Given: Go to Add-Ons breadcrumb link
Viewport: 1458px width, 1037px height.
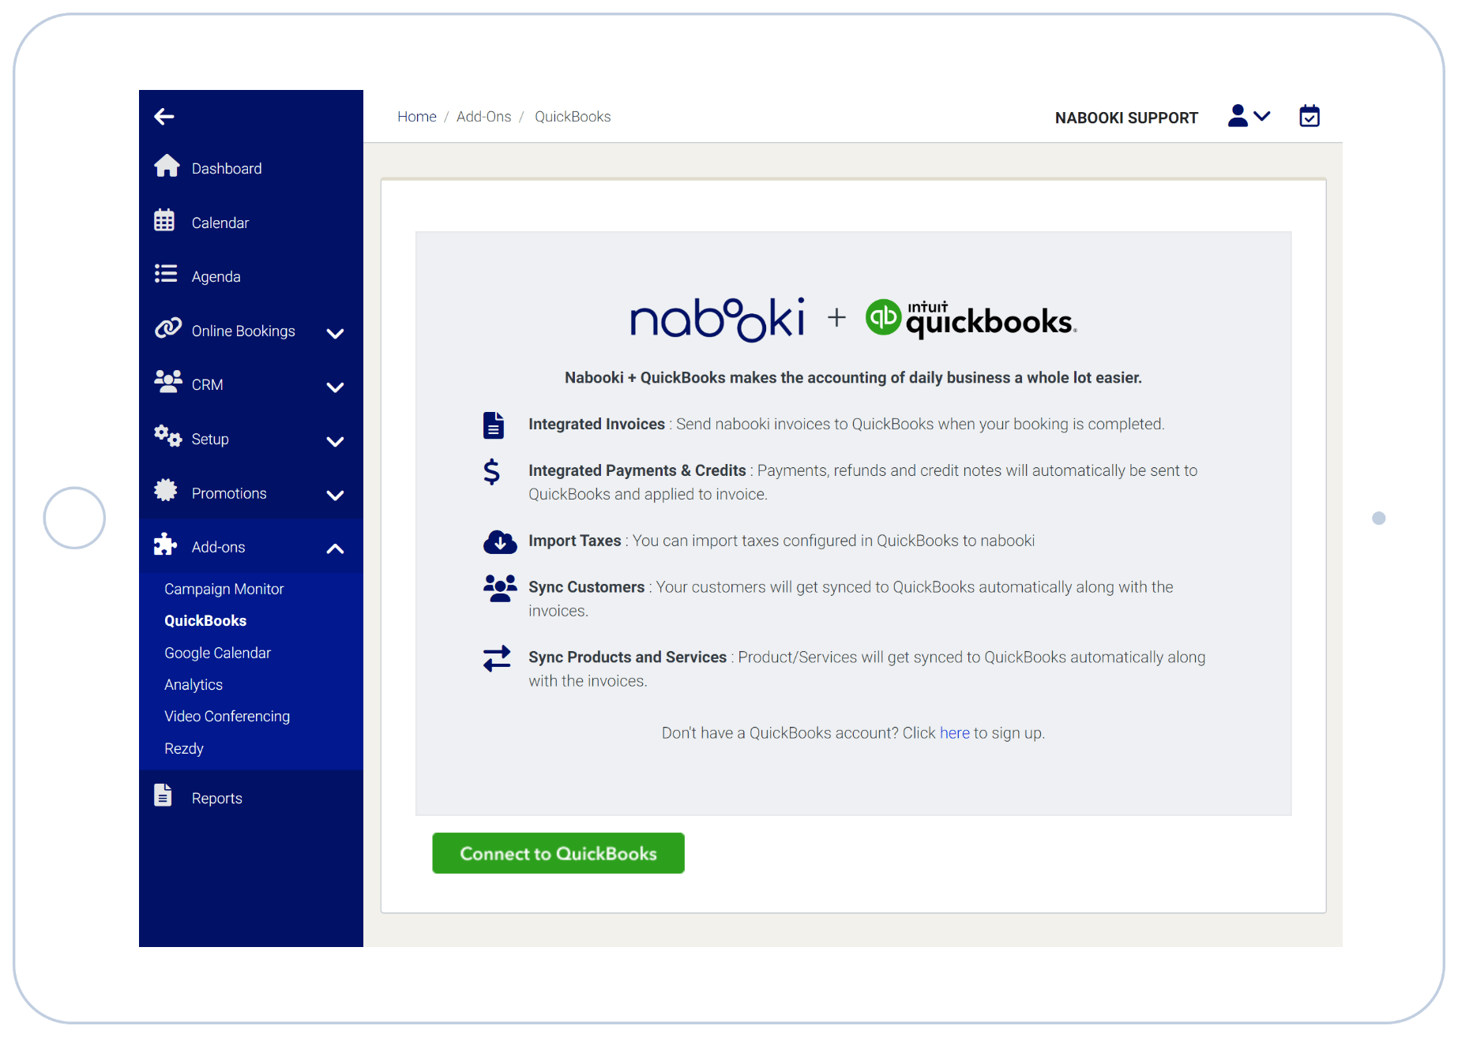Looking at the screenshot, I should coord(484,117).
